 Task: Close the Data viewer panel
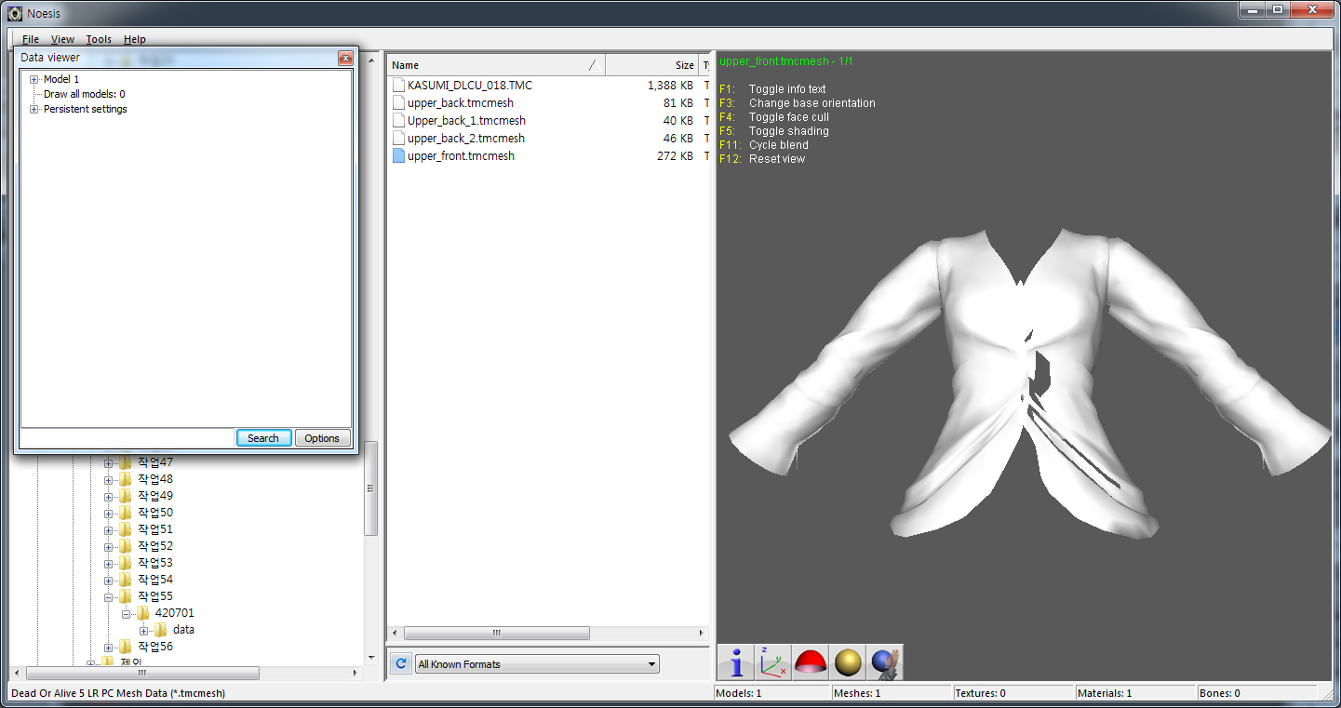[x=345, y=58]
